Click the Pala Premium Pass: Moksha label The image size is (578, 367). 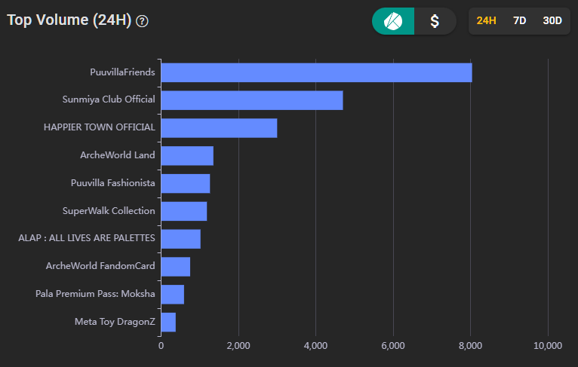point(95,294)
